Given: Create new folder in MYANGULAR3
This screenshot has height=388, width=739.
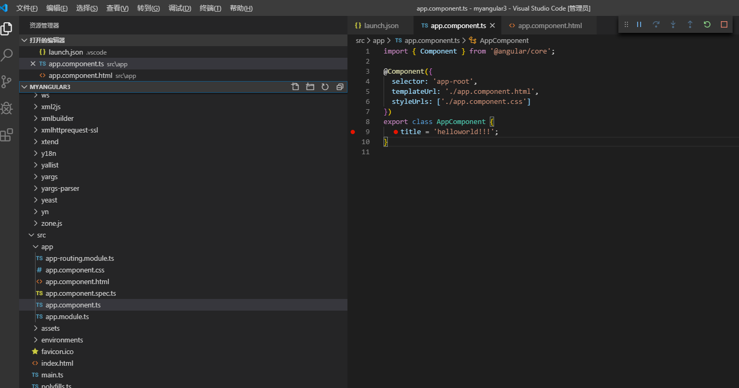Looking at the screenshot, I should tap(310, 87).
